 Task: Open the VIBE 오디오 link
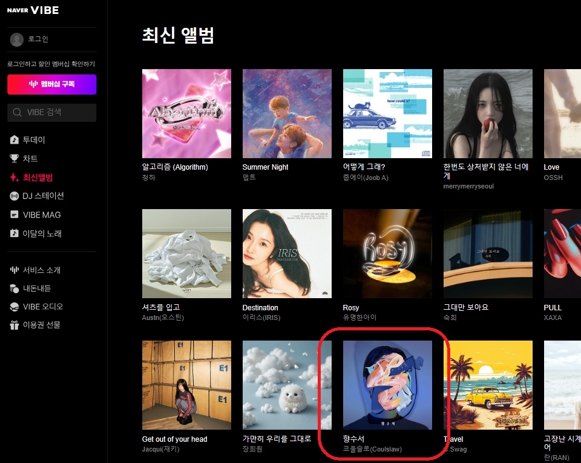click(42, 307)
